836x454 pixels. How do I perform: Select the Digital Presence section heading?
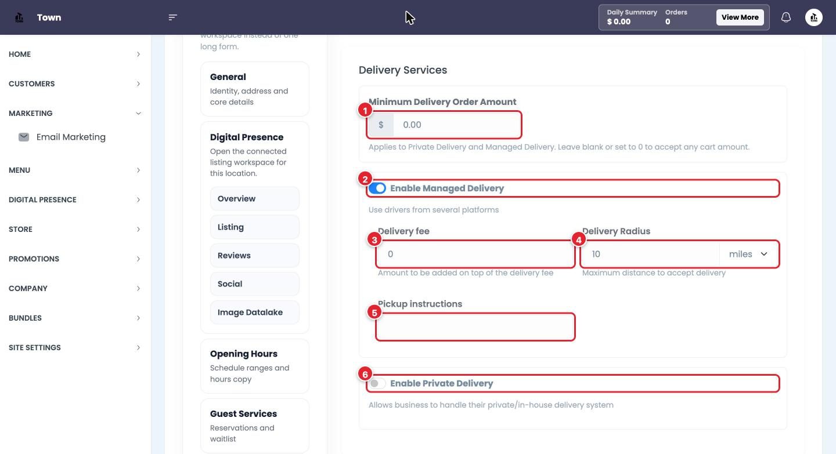point(247,137)
